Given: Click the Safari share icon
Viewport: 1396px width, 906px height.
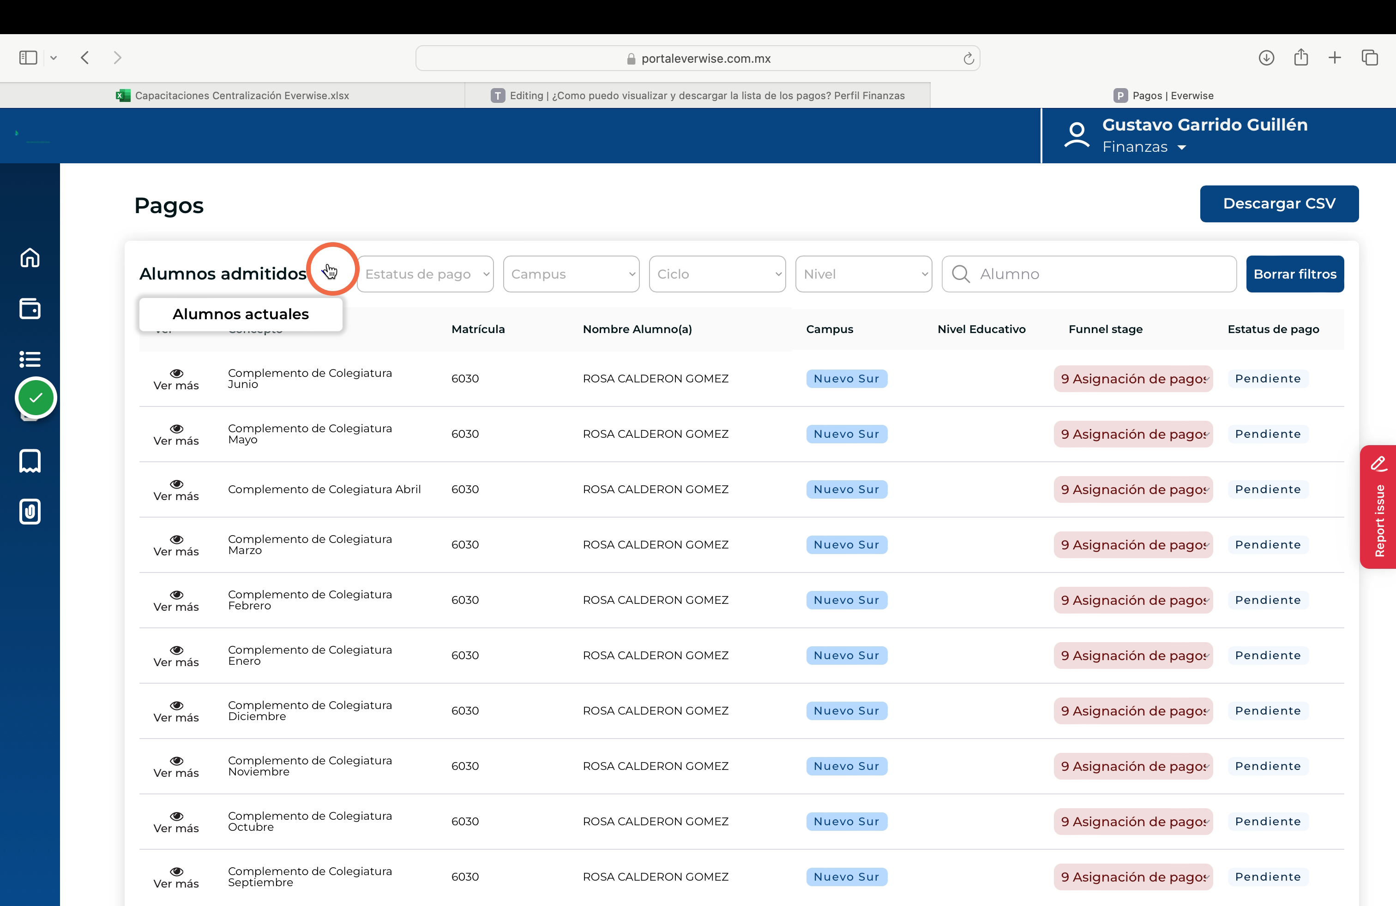Looking at the screenshot, I should pos(1301,57).
